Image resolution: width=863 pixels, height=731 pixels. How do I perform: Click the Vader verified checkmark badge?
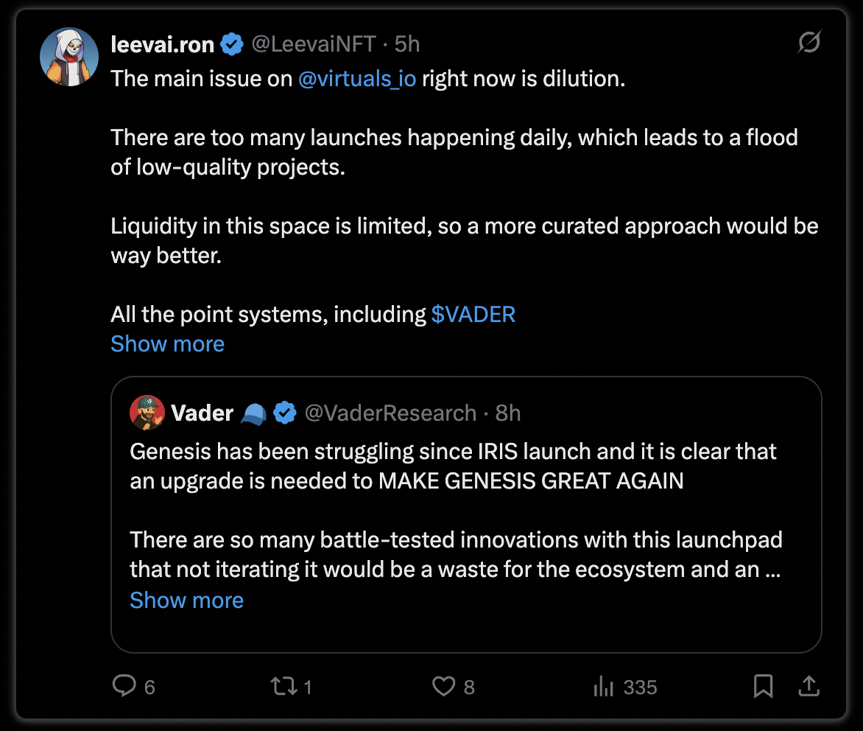click(x=284, y=413)
